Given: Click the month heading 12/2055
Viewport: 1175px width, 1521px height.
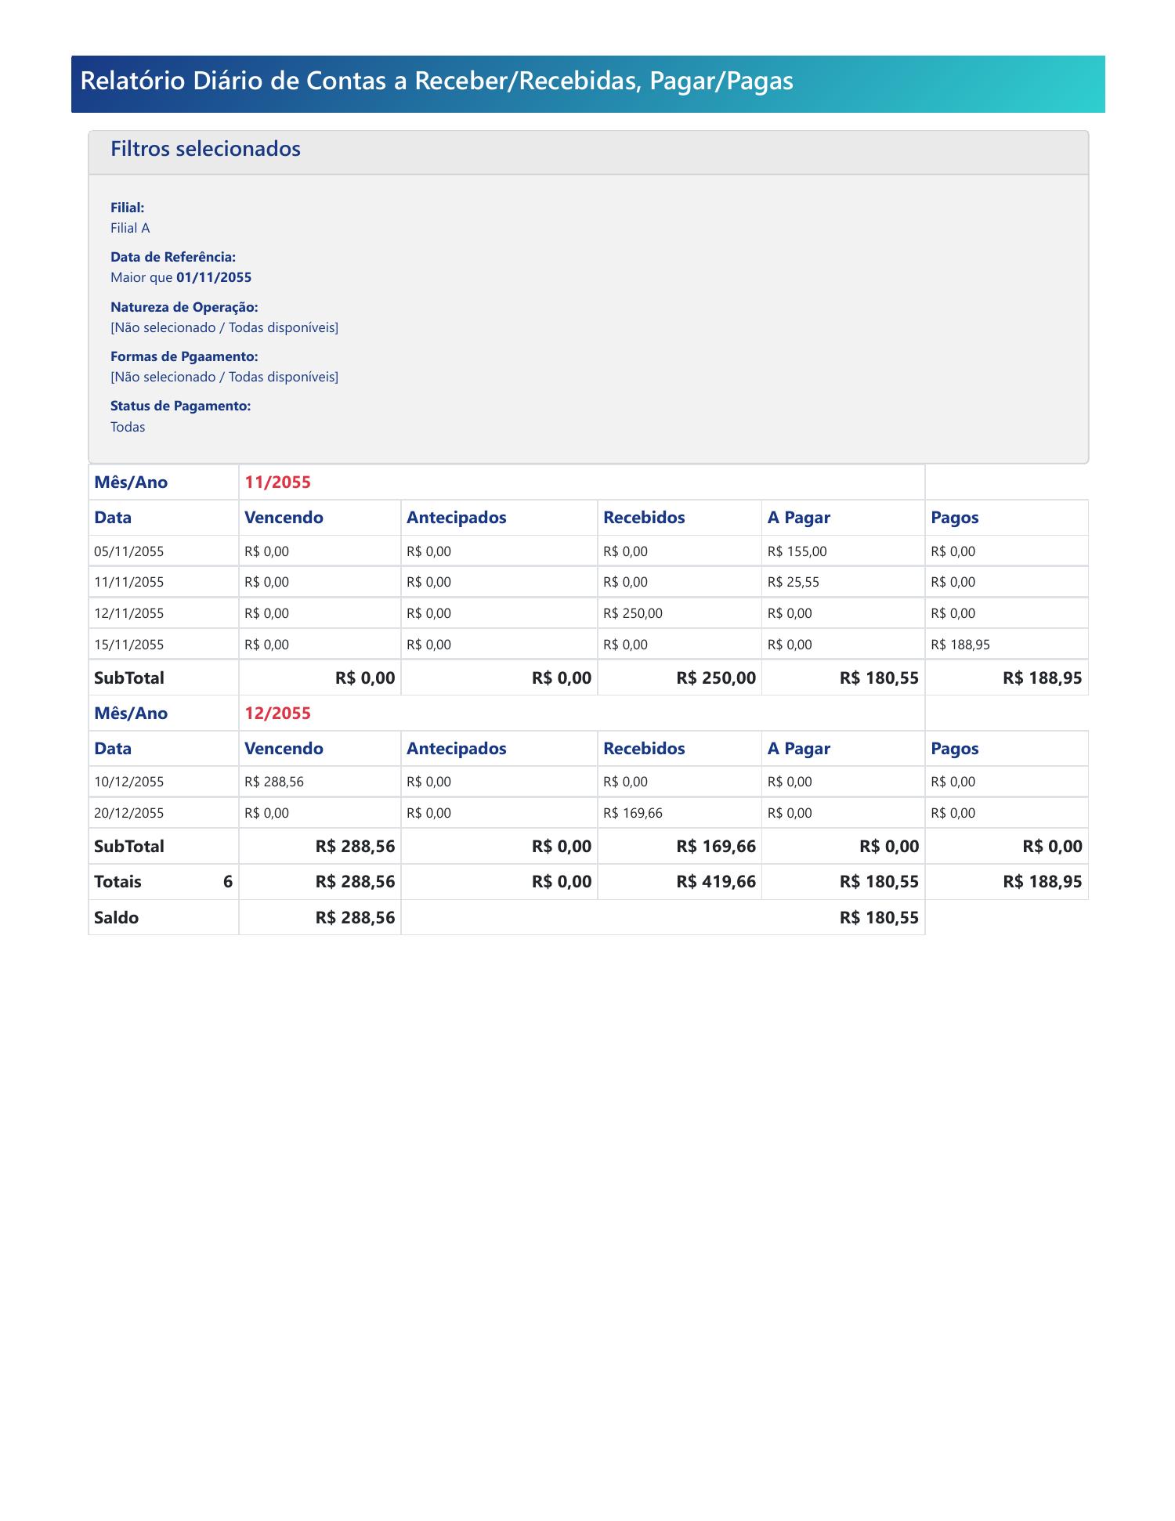Looking at the screenshot, I should [277, 714].
